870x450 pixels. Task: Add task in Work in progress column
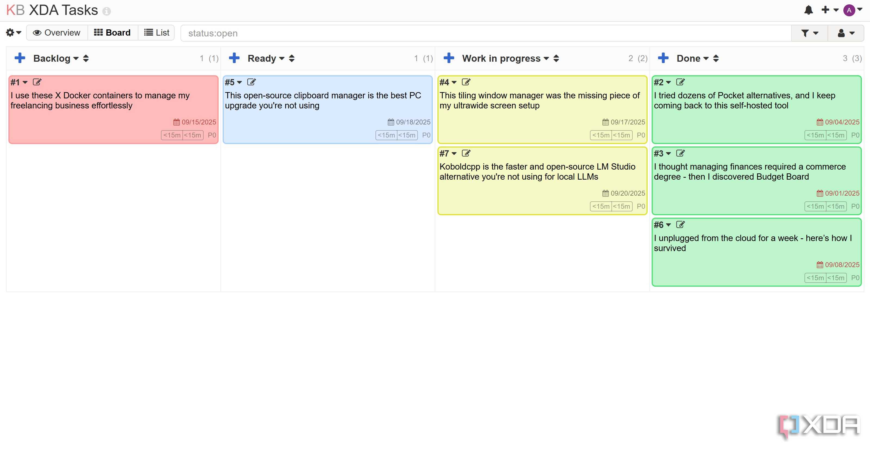pyautogui.click(x=449, y=58)
